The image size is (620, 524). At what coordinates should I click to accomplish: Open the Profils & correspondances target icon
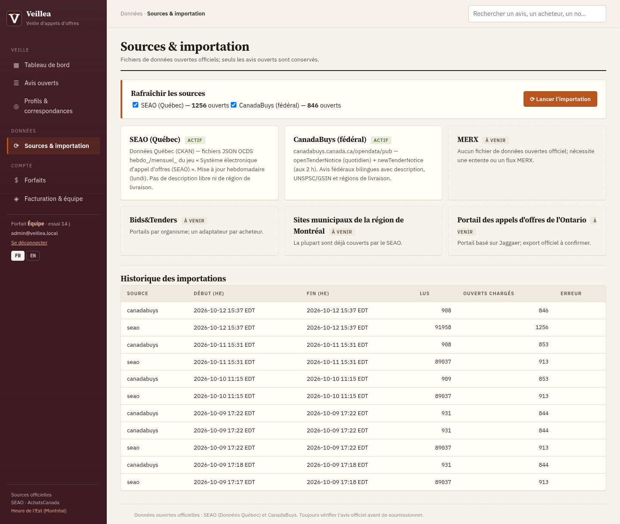pos(16,106)
